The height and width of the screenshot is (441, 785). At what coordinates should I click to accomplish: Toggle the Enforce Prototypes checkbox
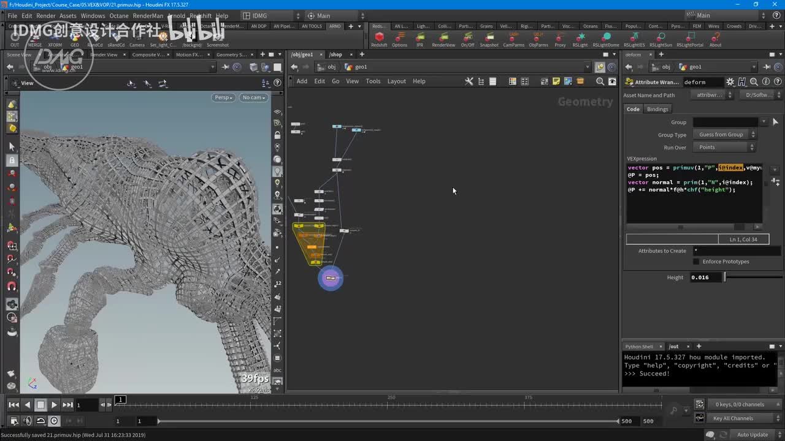(x=696, y=262)
